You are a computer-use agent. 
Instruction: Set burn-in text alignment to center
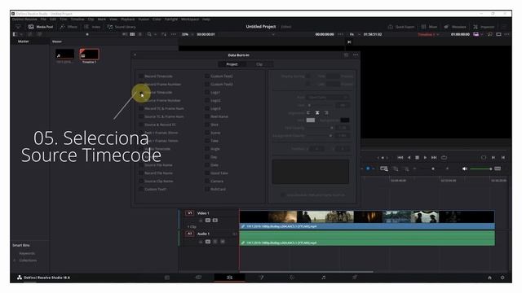(x=317, y=112)
